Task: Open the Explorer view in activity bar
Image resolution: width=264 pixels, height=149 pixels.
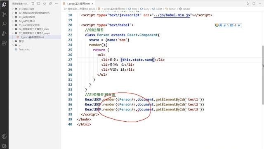Action: 4,5
